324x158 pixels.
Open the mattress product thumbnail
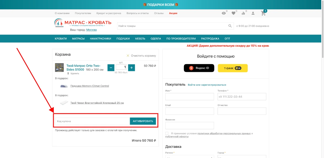tap(59, 67)
